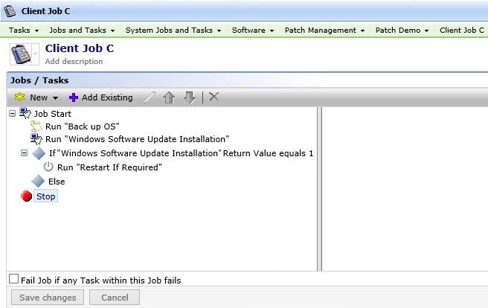Collapse the Job Start tree node
488x308 pixels.
(x=12, y=114)
